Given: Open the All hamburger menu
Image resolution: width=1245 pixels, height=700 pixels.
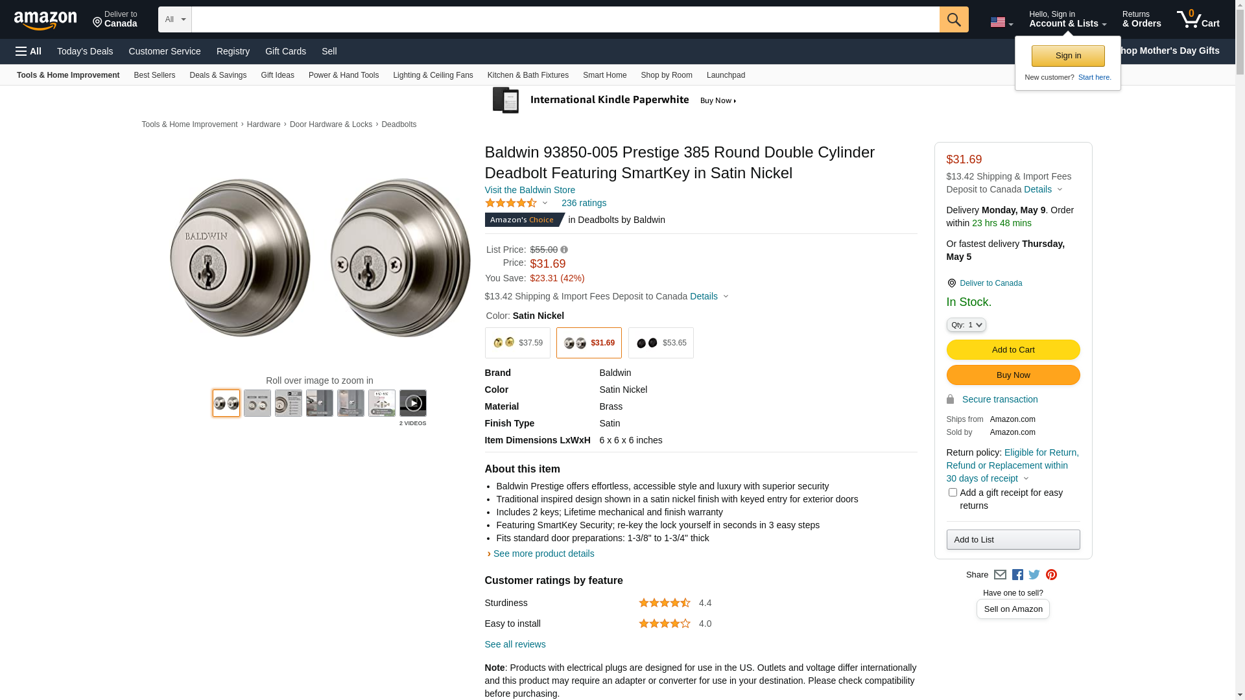Looking at the screenshot, I should click(29, 51).
